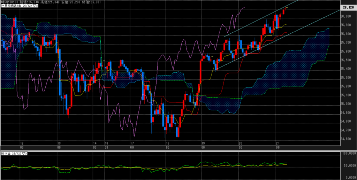The height and width of the screenshot is (180, 357).
Task: Click the 26,000 price axis label
Action: [347, 16]
